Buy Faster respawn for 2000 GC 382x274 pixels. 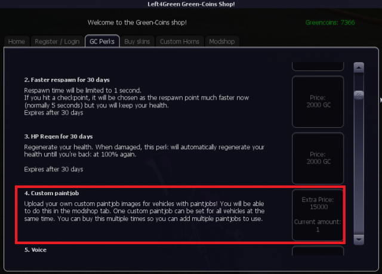point(318,101)
